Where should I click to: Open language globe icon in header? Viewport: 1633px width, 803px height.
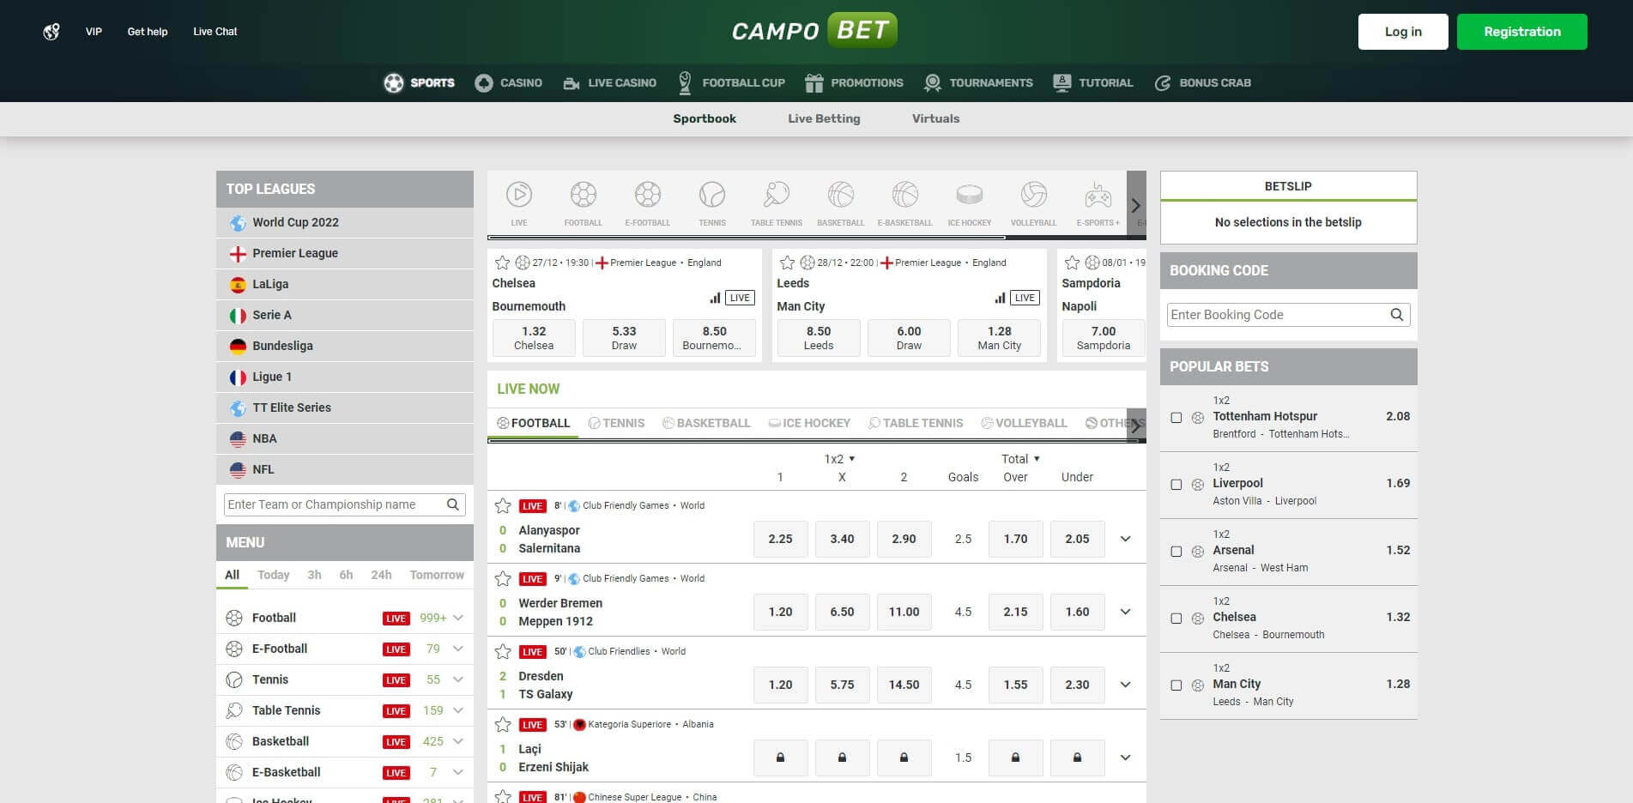(51, 32)
